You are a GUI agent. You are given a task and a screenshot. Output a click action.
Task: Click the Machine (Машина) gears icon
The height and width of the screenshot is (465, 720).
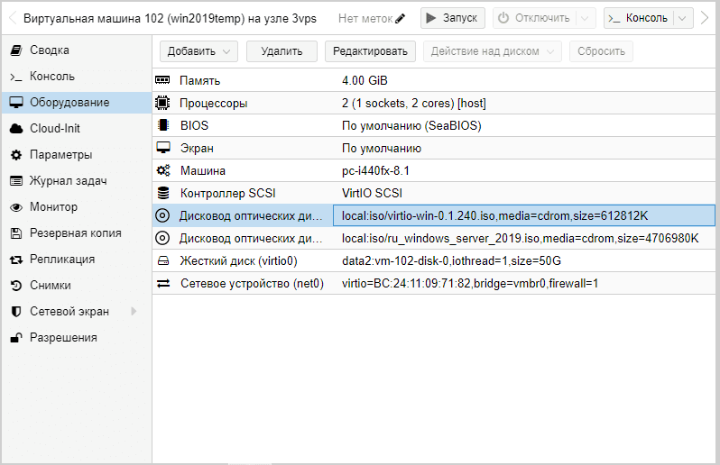point(163,170)
